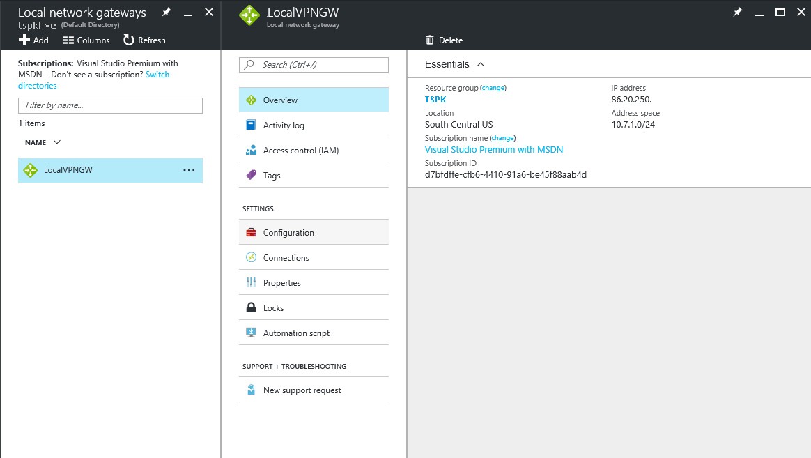
Task: Click the South Central US location text
Action: [458, 124]
